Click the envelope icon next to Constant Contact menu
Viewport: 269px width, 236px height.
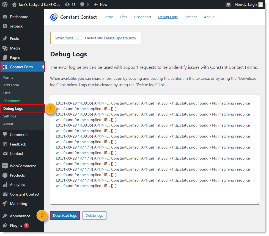point(5,194)
